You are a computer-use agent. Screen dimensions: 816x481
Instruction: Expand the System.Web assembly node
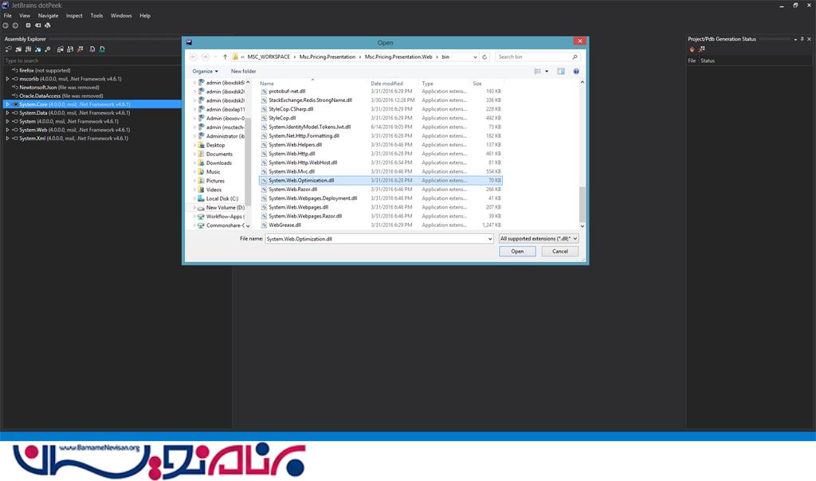7,130
